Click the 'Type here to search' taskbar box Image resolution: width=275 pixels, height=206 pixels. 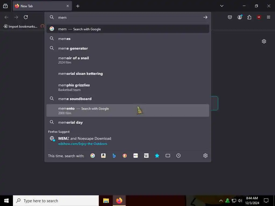coord(56,201)
